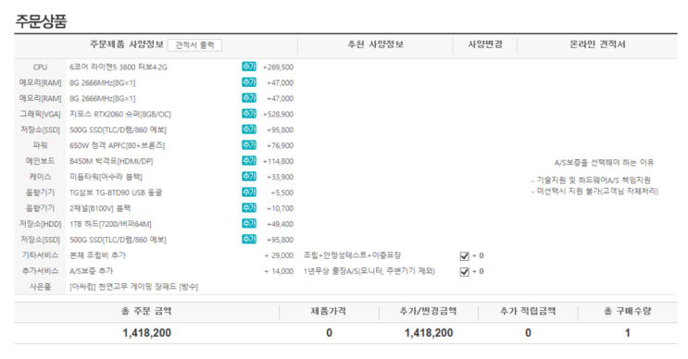
Task: Click the 추가 badge on the 파워 row
Action: coord(249,145)
